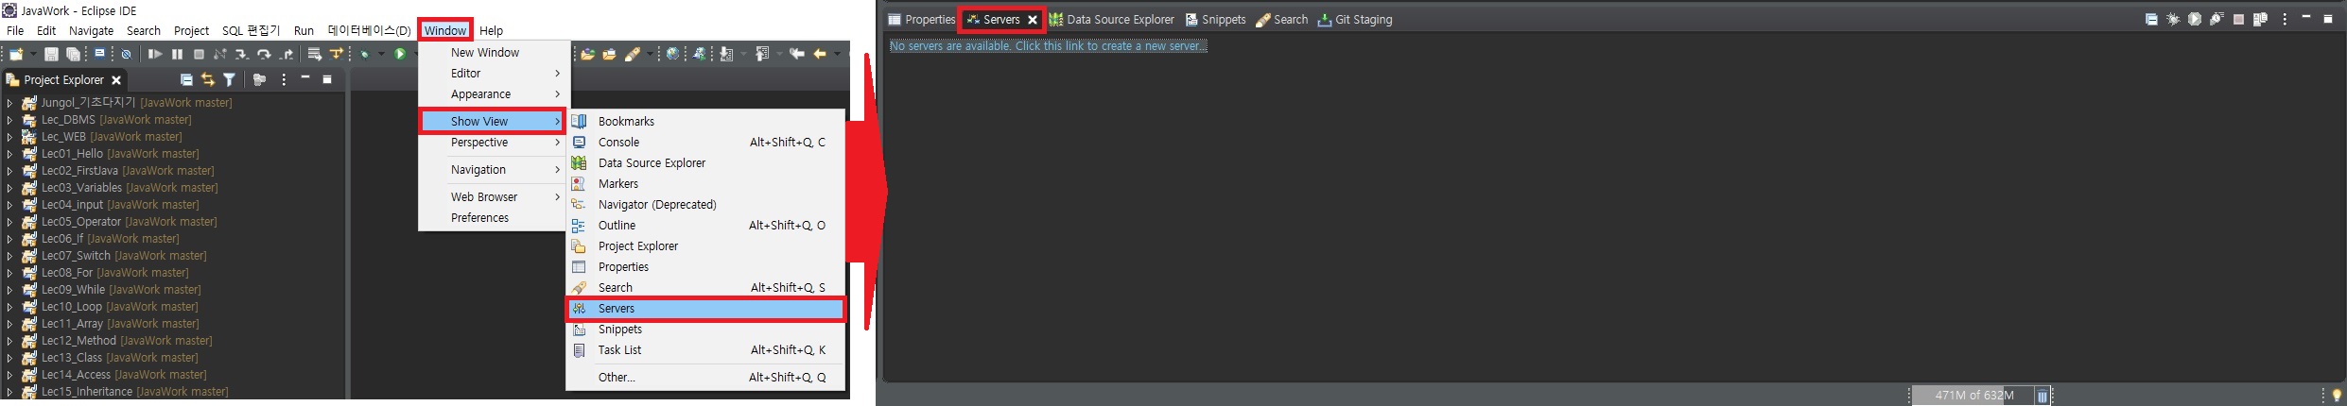Select Preferences from the Window menu
Image resolution: width=2347 pixels, height=406 pixels.
[492, 218]
